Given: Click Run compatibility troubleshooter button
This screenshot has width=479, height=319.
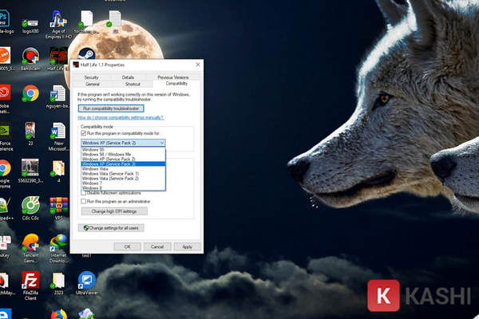Looking at the screenshot, I should [111, 108].
